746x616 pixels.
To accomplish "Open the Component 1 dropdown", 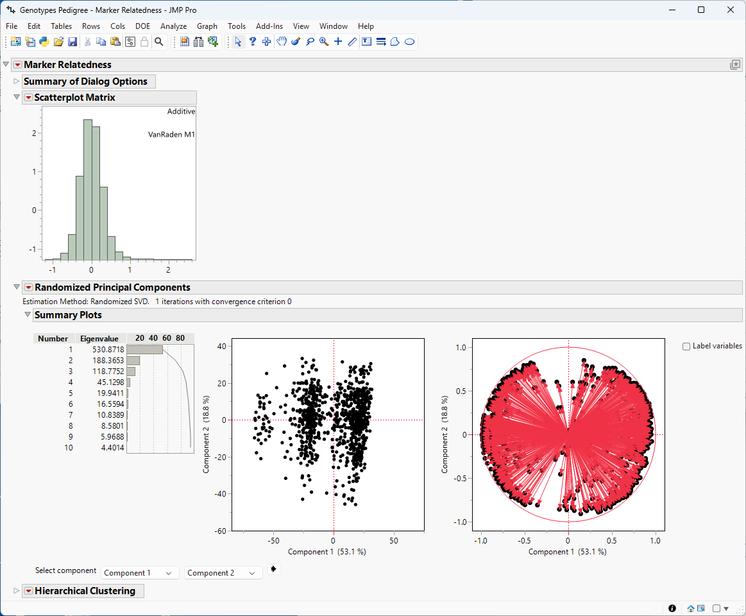I will (139, 573).
